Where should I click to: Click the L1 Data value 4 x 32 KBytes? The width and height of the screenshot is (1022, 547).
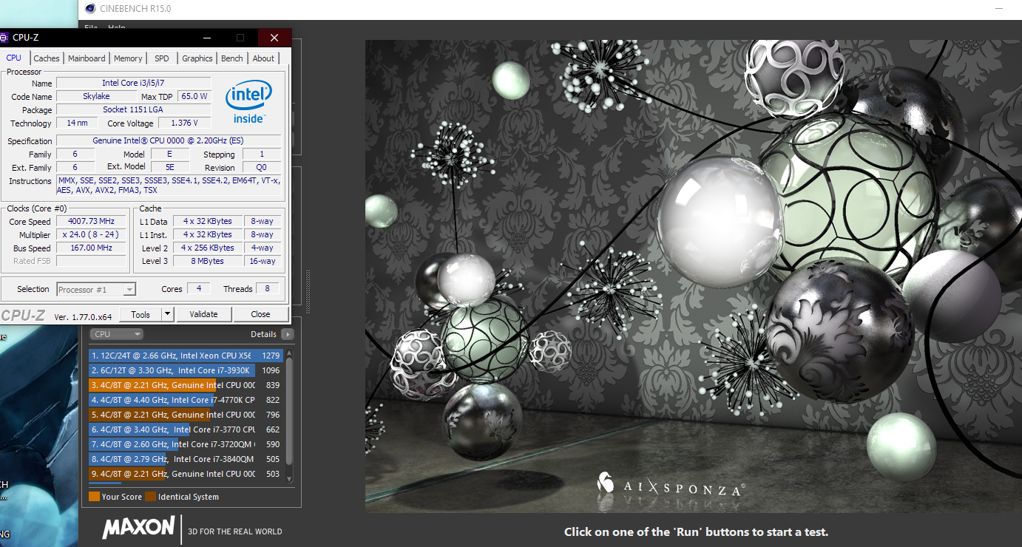tap(208, 222)
